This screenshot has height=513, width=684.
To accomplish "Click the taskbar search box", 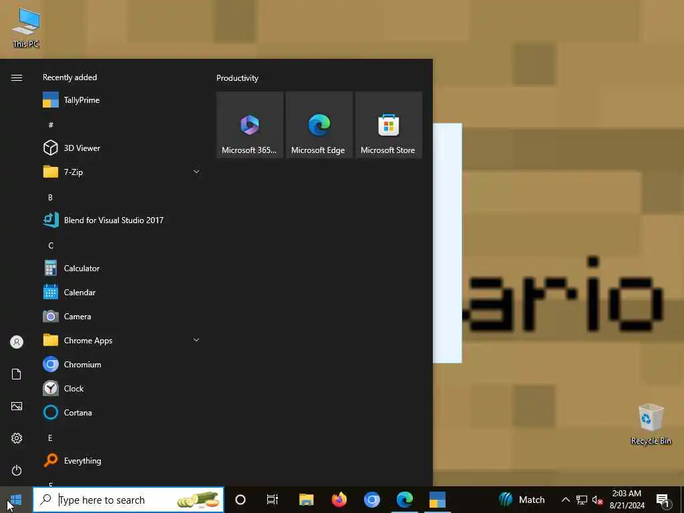I will click(x=128, y=500).
